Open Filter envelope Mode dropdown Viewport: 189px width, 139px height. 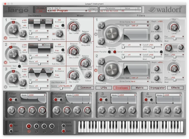tap(45, 95)
